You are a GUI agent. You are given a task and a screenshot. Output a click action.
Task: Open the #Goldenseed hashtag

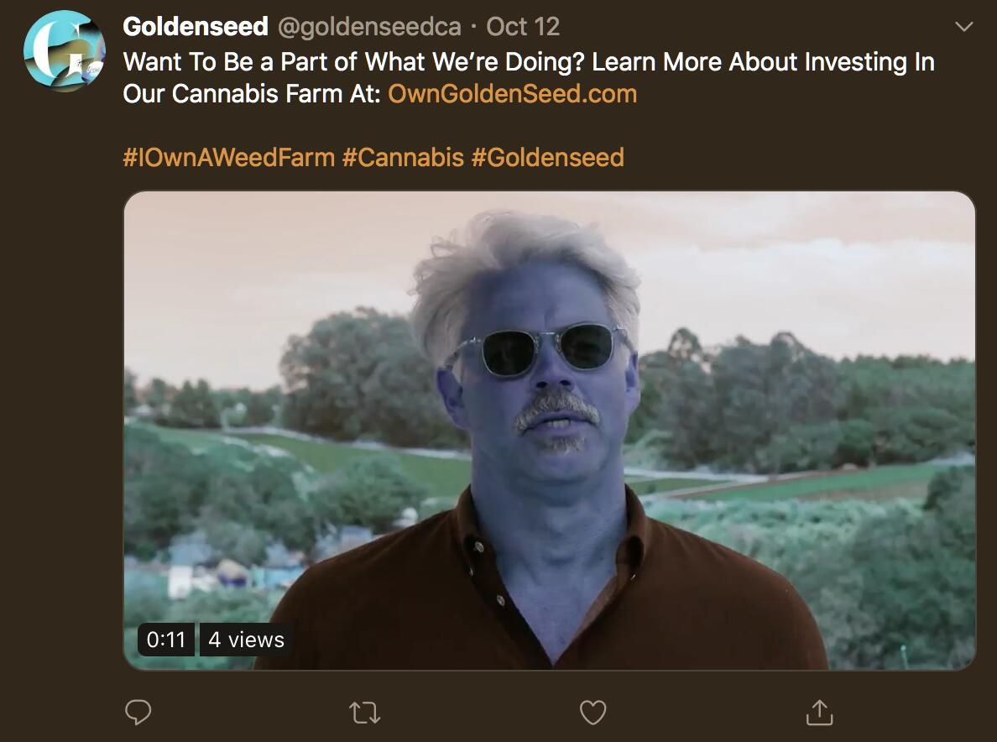pos(547,157)
